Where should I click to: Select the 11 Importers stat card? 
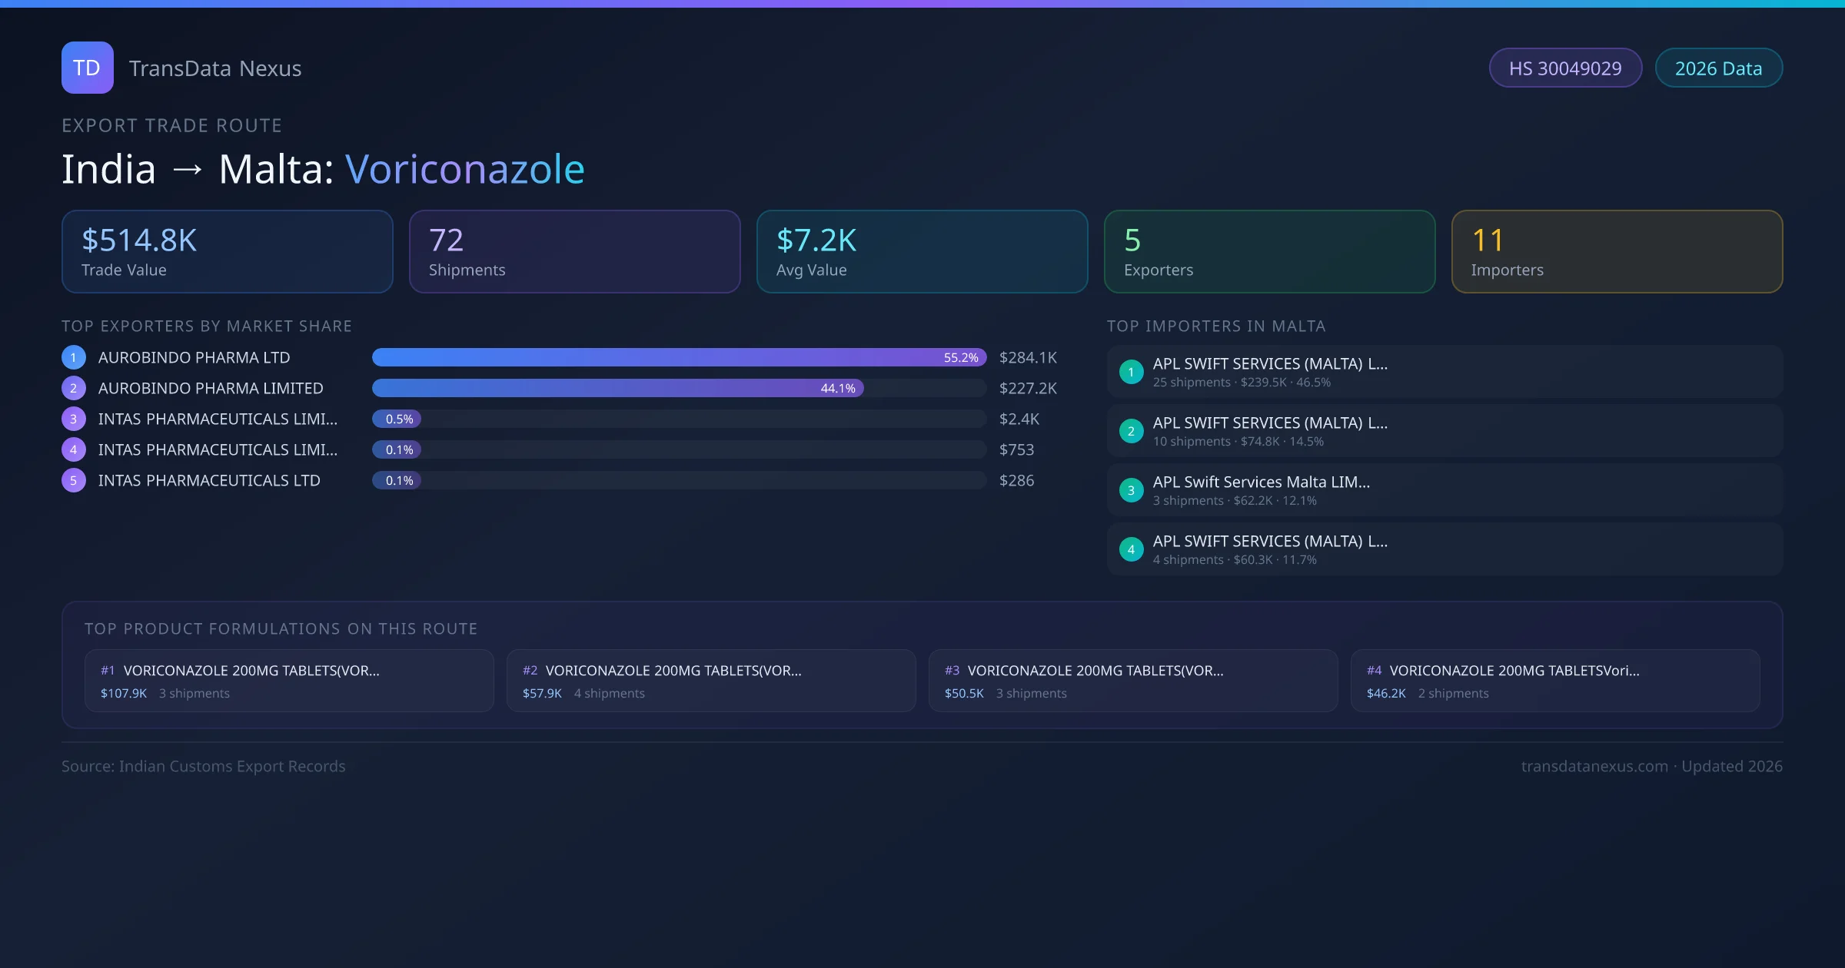[1617, 252]
